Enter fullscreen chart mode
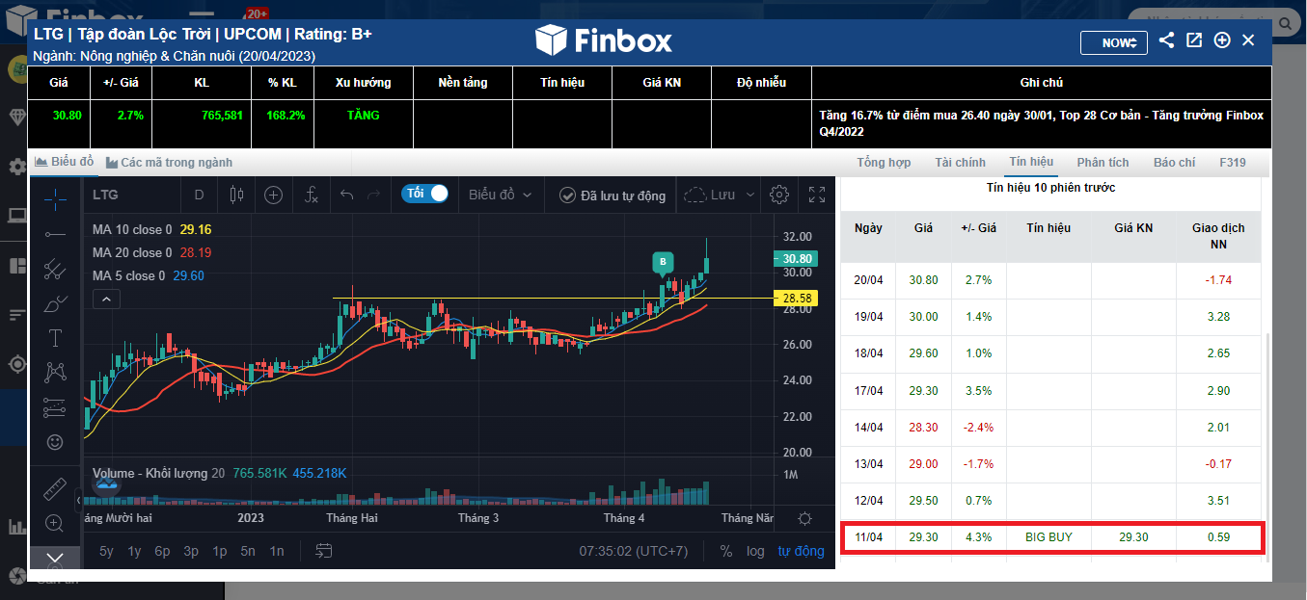The image size is (1307, 600). click(817, 195)
